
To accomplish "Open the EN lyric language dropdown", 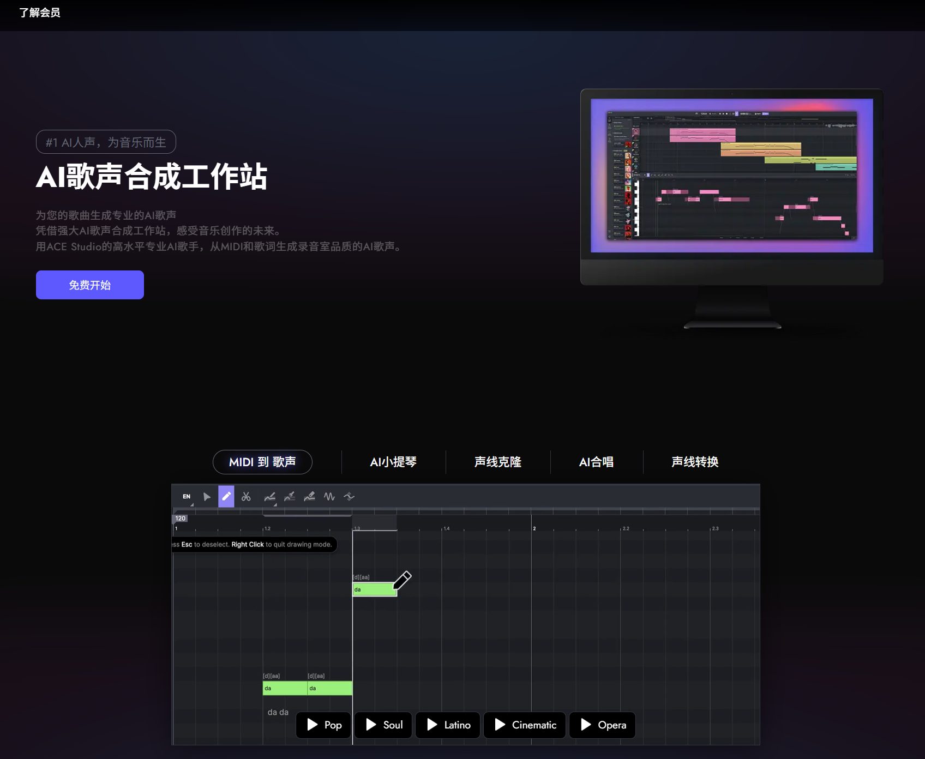I will (x=186, y=497).
